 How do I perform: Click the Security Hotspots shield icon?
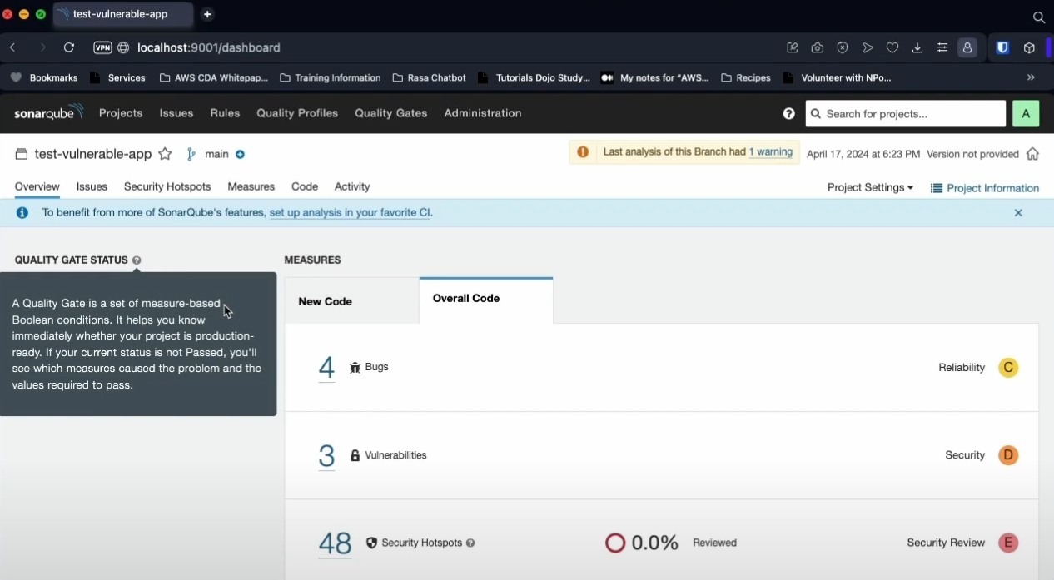pos(371,543)
